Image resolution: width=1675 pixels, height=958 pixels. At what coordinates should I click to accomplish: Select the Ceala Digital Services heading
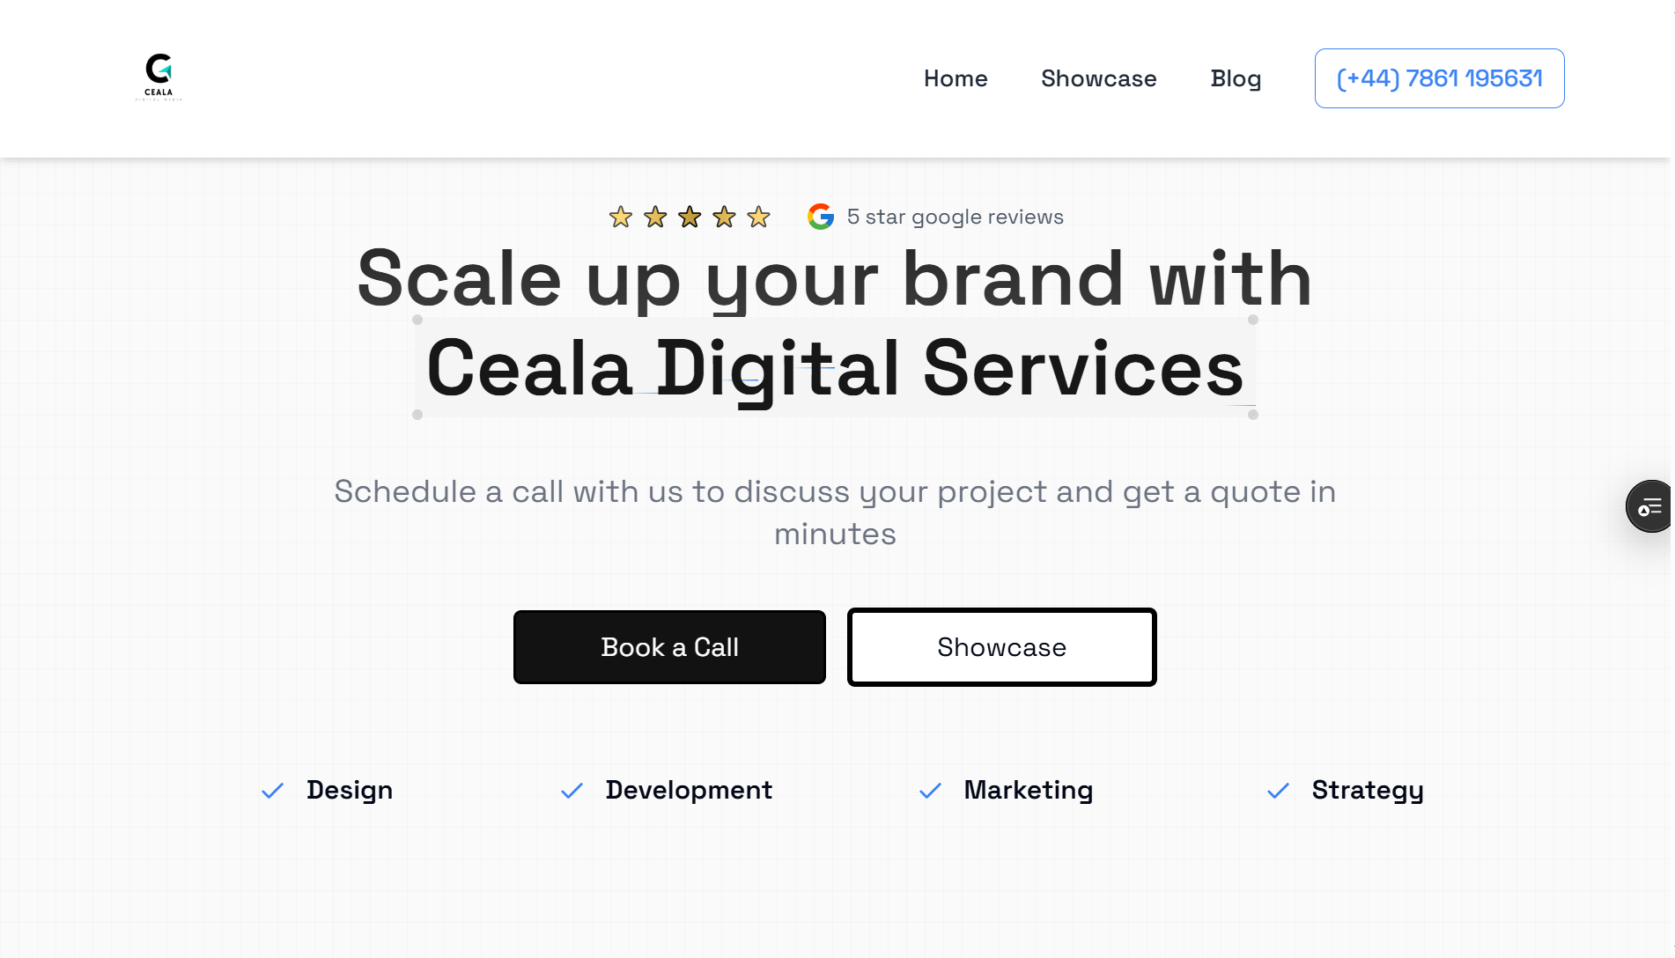point(835,368)
